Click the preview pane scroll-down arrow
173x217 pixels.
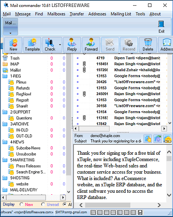169,195
